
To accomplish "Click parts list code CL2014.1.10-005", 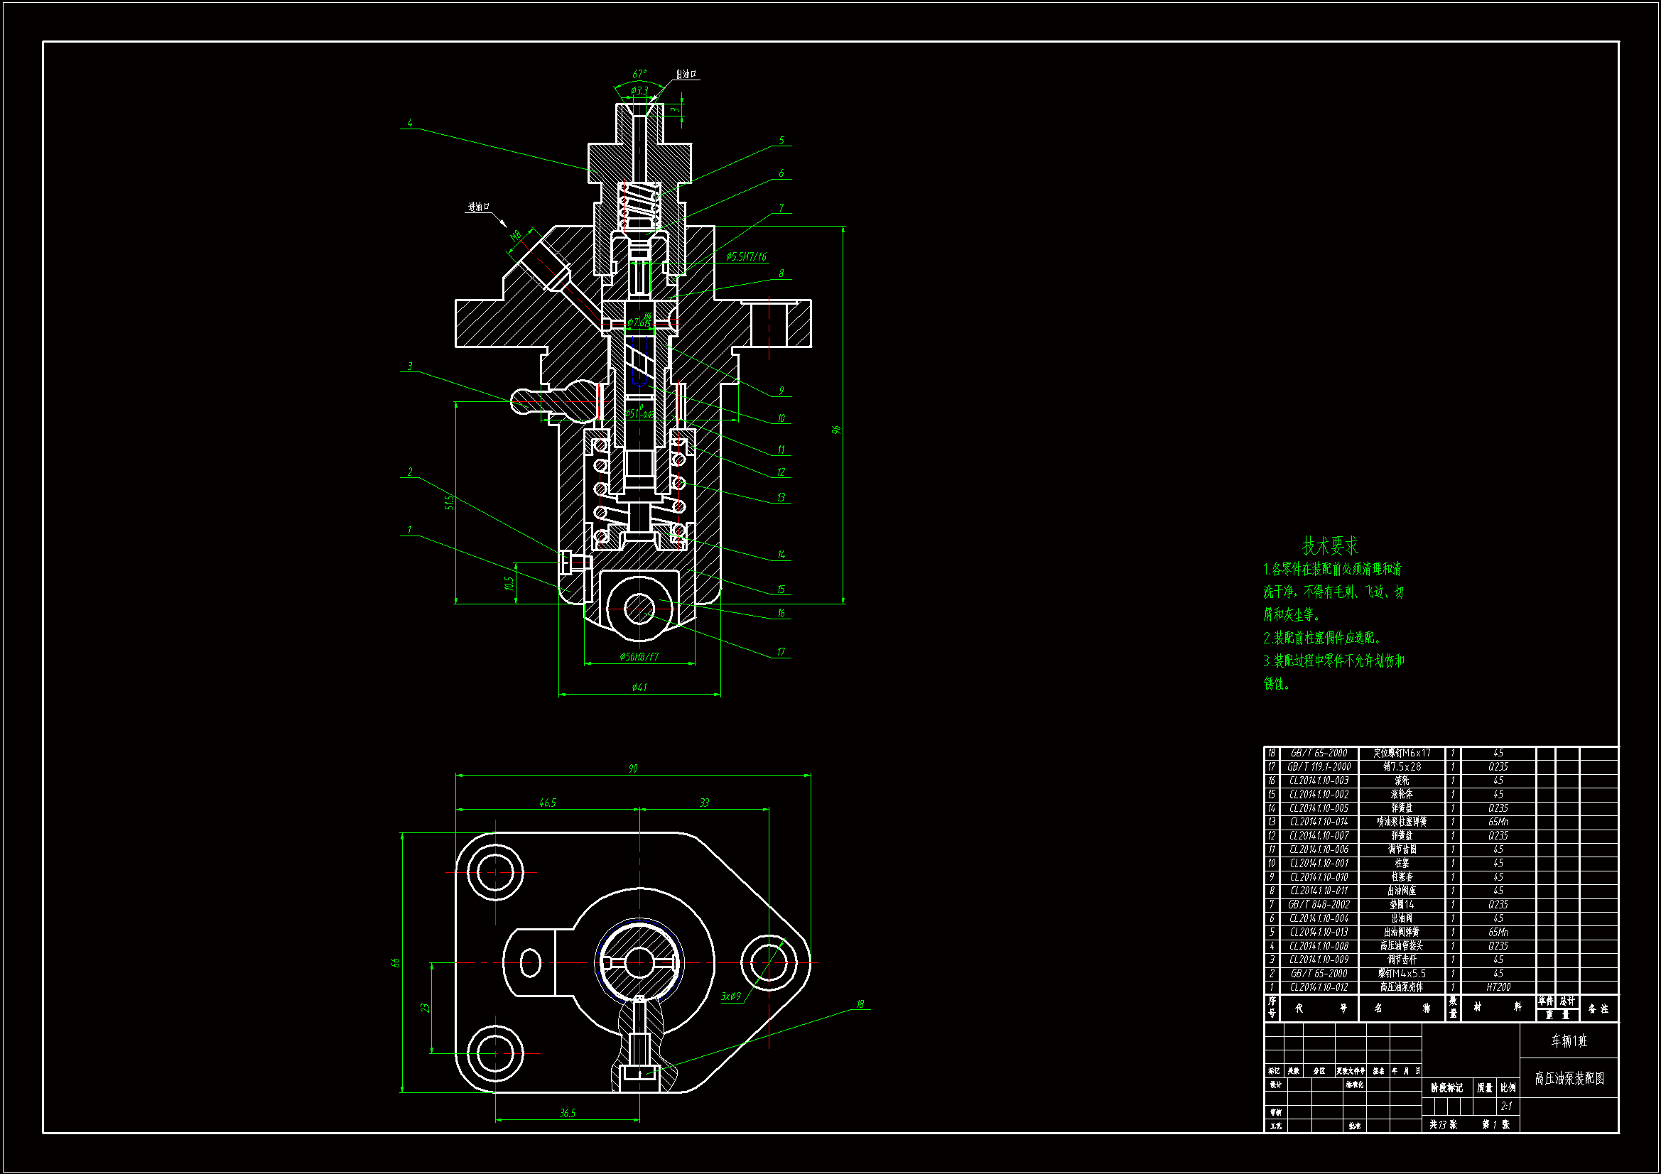I will pyautogui.click(x=1319, y=808).
